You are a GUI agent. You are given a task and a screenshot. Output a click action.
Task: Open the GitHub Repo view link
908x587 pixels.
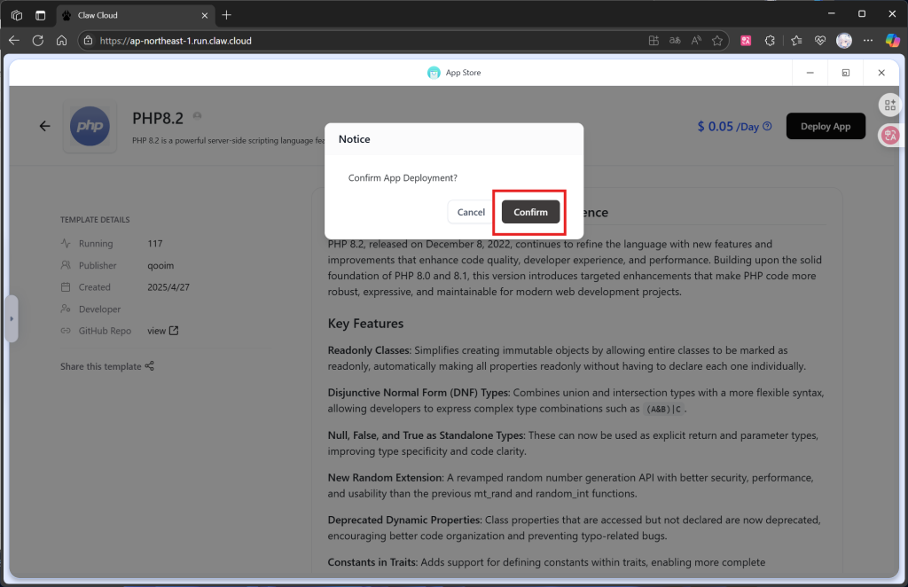163,331
